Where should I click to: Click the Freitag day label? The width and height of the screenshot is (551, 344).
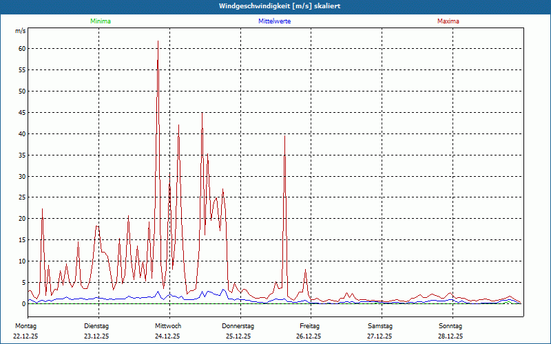pyautogui.click(x=310, y=325)
